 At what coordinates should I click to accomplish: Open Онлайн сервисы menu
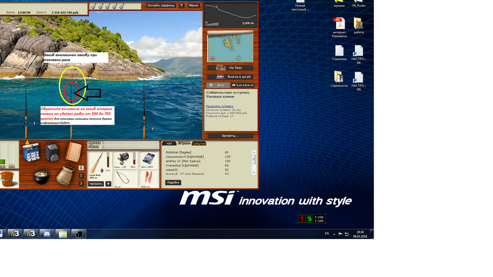[x=161, y=5]
